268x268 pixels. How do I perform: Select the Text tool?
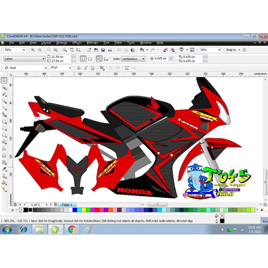4,149
